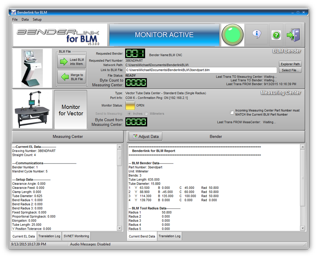This screenshot has width=317, height=257.
Task: Toggle the yellow Monitor Status OPEN indicator
Action: click(x=130, y=106)
